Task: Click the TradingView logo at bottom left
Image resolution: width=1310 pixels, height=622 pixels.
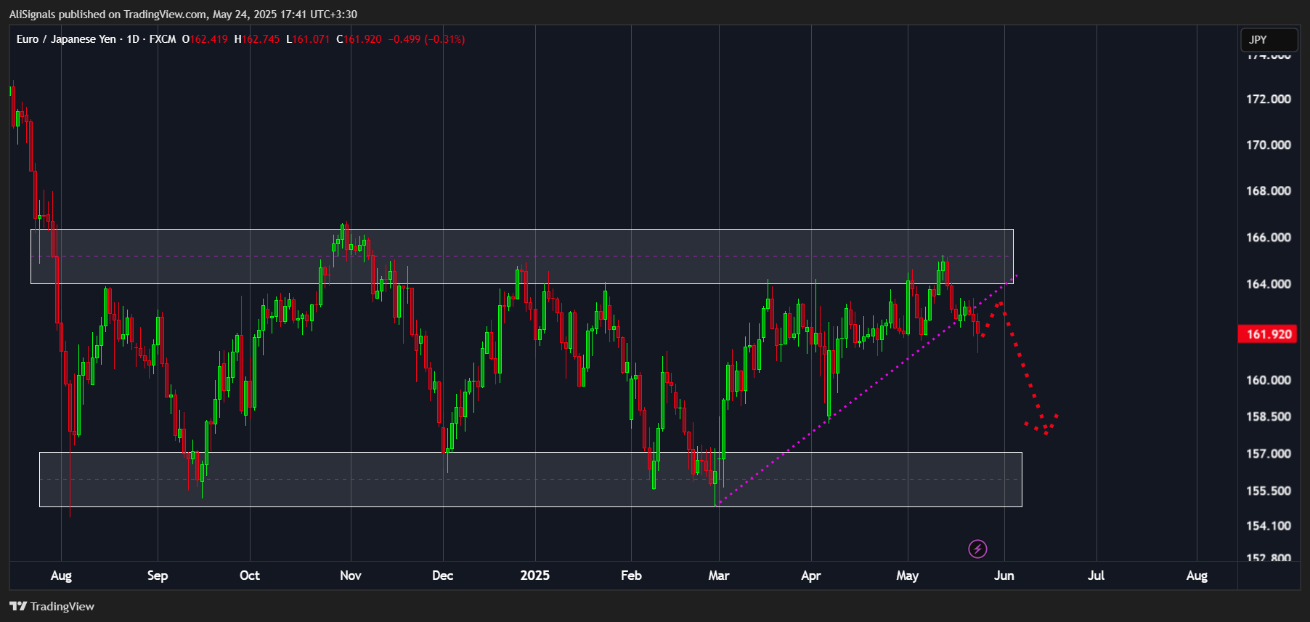Action: [52, 606]
